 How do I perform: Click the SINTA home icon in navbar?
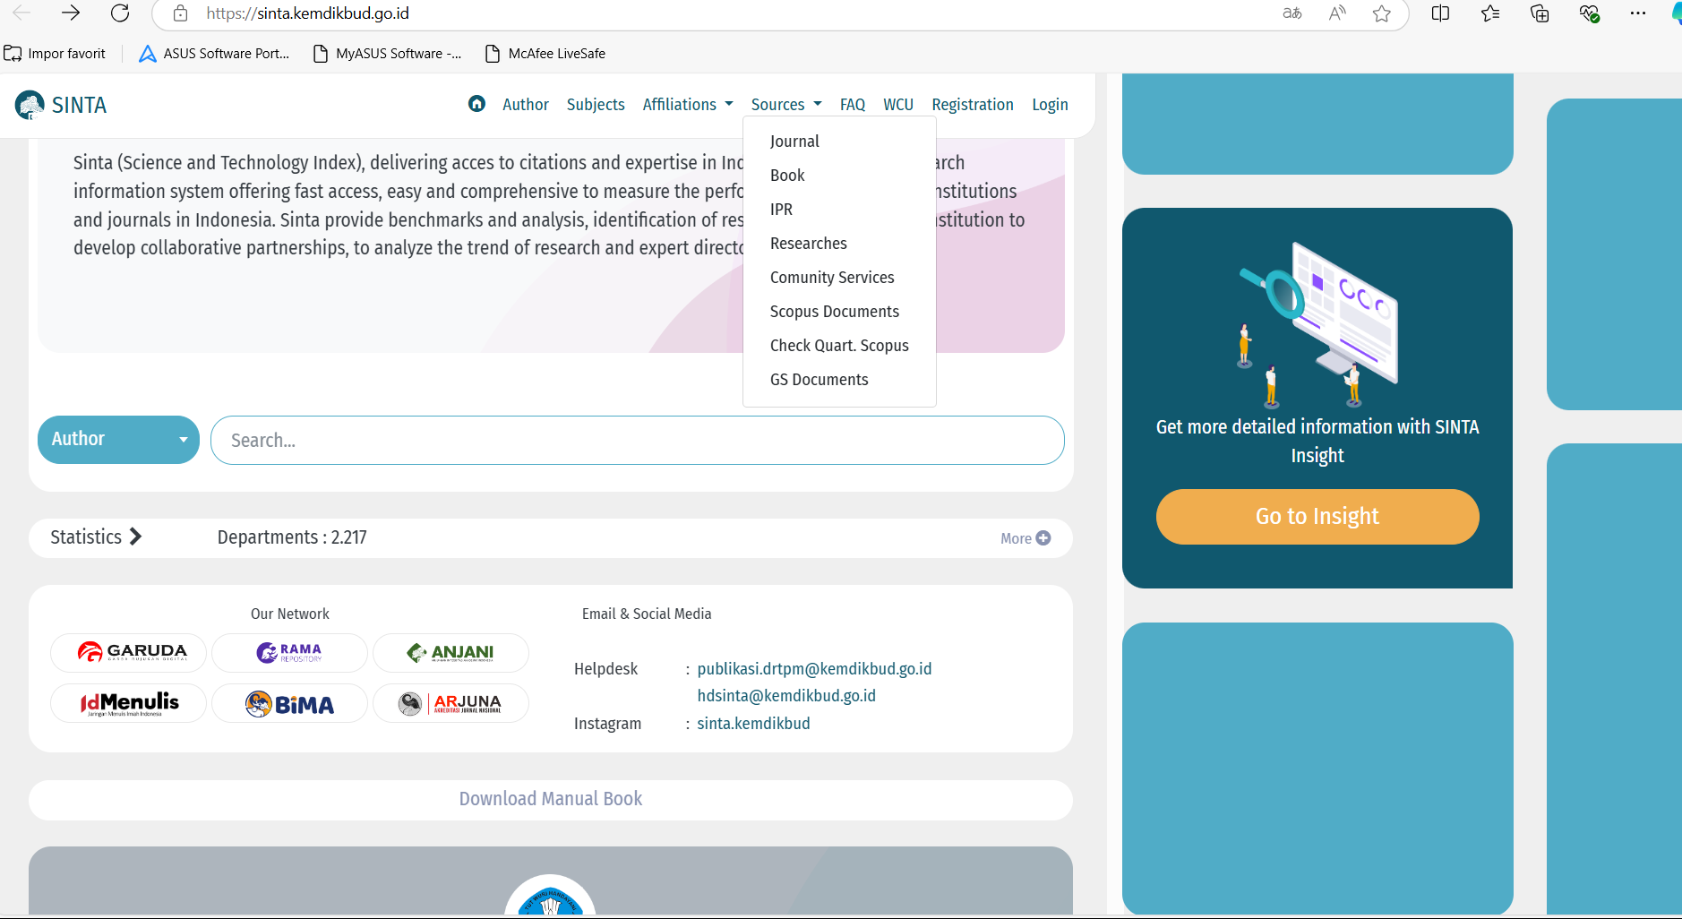click(476, 104)
